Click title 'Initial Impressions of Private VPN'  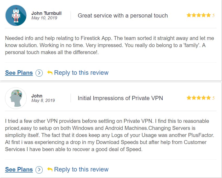120,98
